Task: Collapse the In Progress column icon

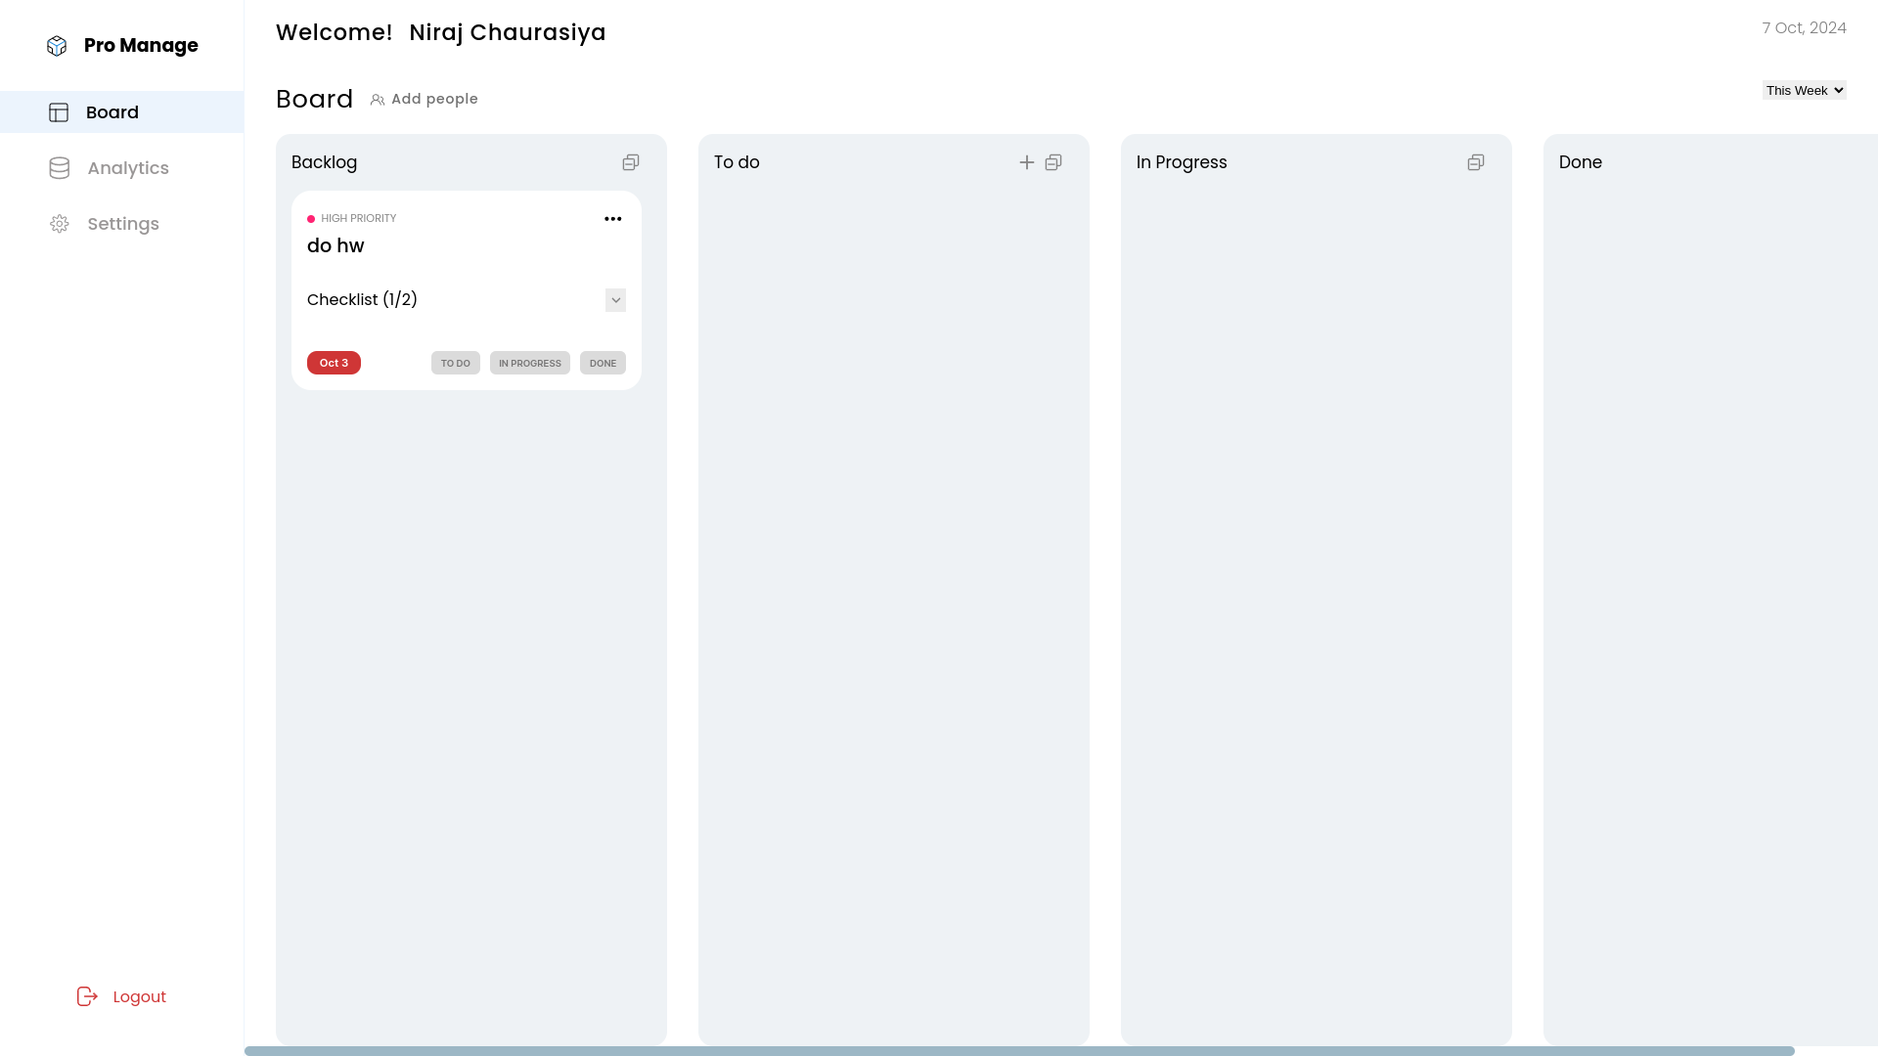Action: pyautogui.click(x=1475, y=161)
